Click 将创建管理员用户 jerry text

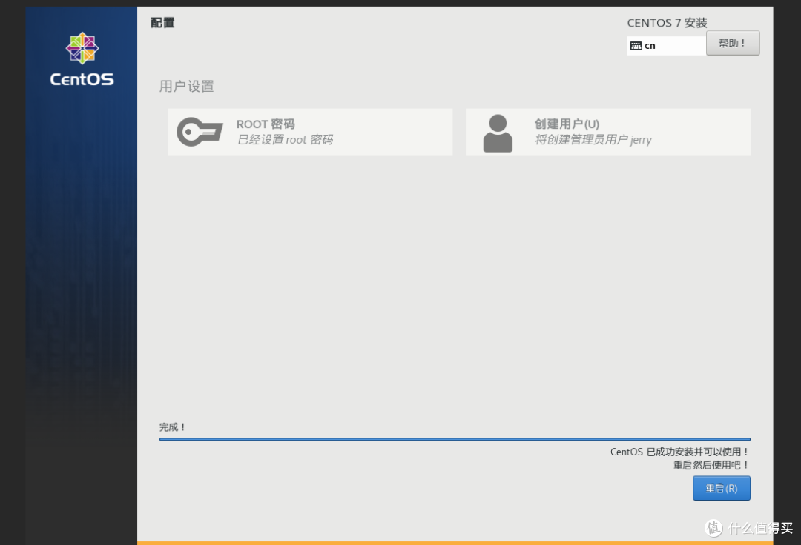tap(593, 140)
